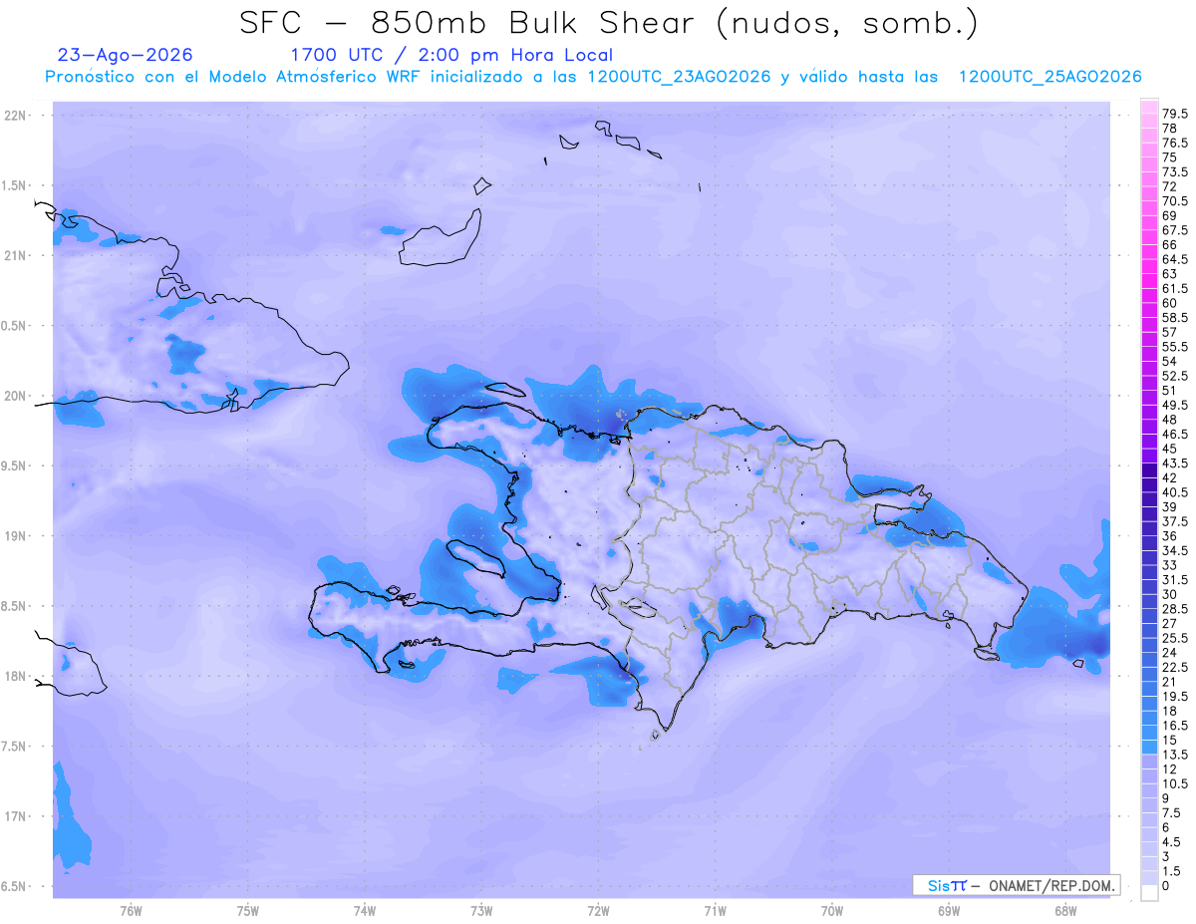Click the legend value "79.5"

(1175, 114)
